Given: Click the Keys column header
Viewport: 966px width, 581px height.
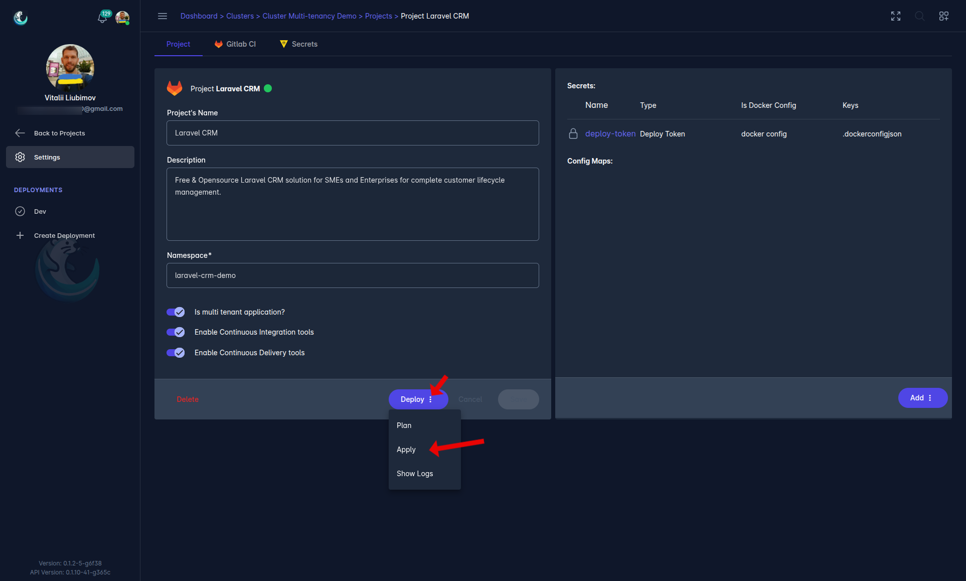Looking at the screenshot, I should coord(850,105).
